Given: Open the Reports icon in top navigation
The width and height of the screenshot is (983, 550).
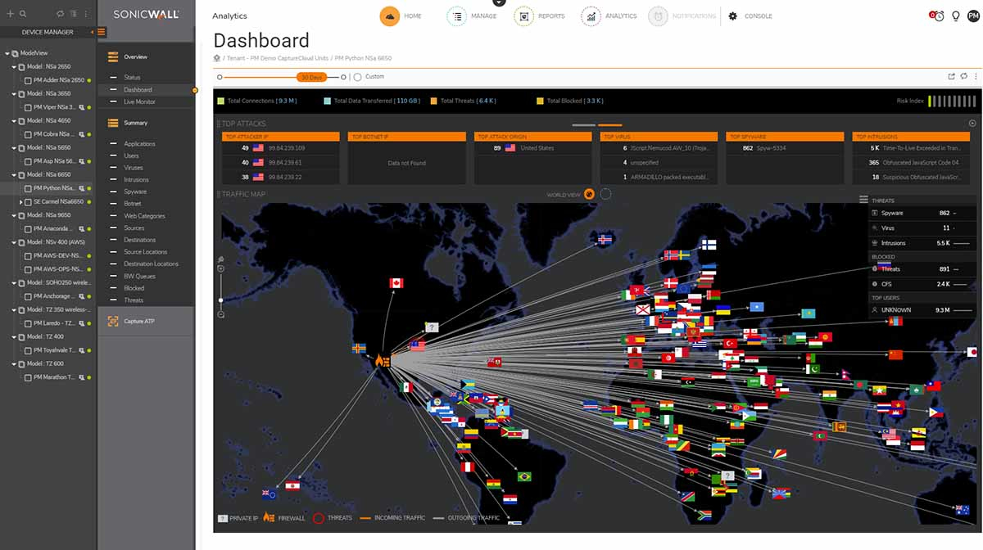Looking at the screenshot, I should (x=524, y=16).
